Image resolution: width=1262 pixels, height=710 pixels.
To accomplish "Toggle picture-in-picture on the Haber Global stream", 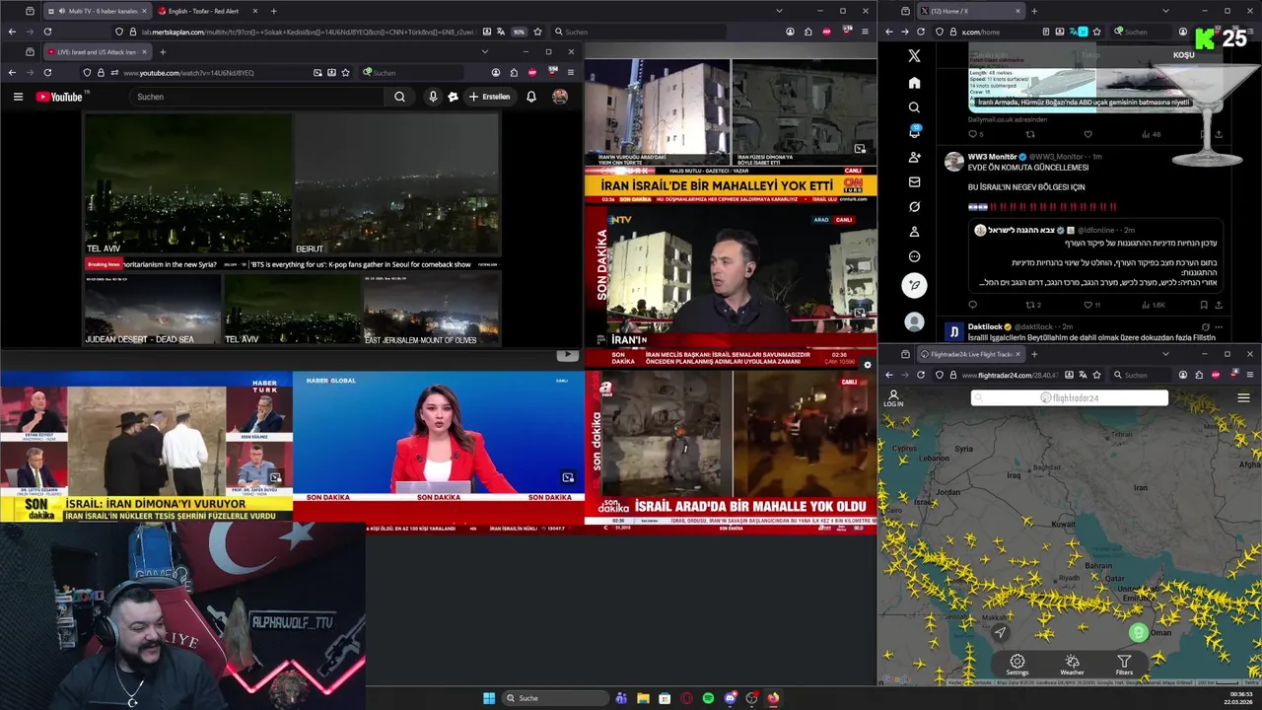I will [x=568, y=477].
